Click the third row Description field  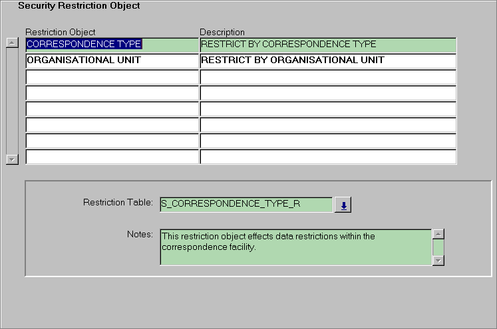click(327, 76)
